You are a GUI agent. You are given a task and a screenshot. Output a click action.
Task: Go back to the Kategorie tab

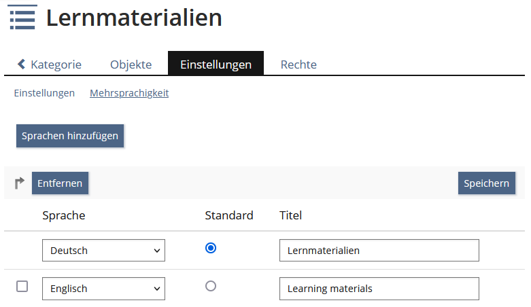[x=56, y=65]
